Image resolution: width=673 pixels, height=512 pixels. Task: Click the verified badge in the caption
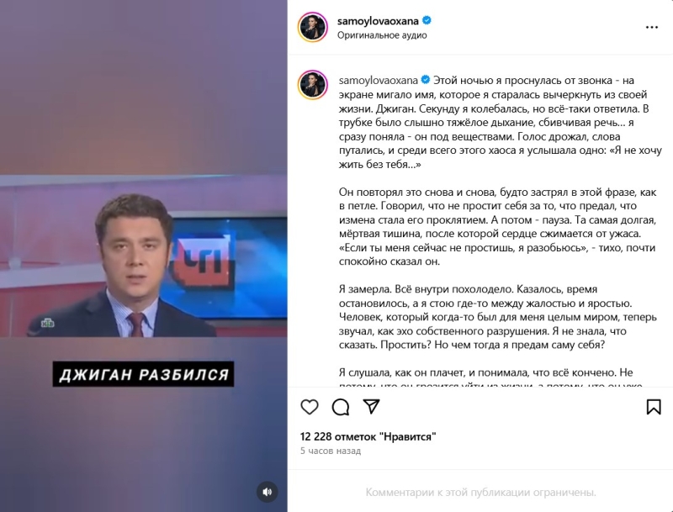[426, 80]
